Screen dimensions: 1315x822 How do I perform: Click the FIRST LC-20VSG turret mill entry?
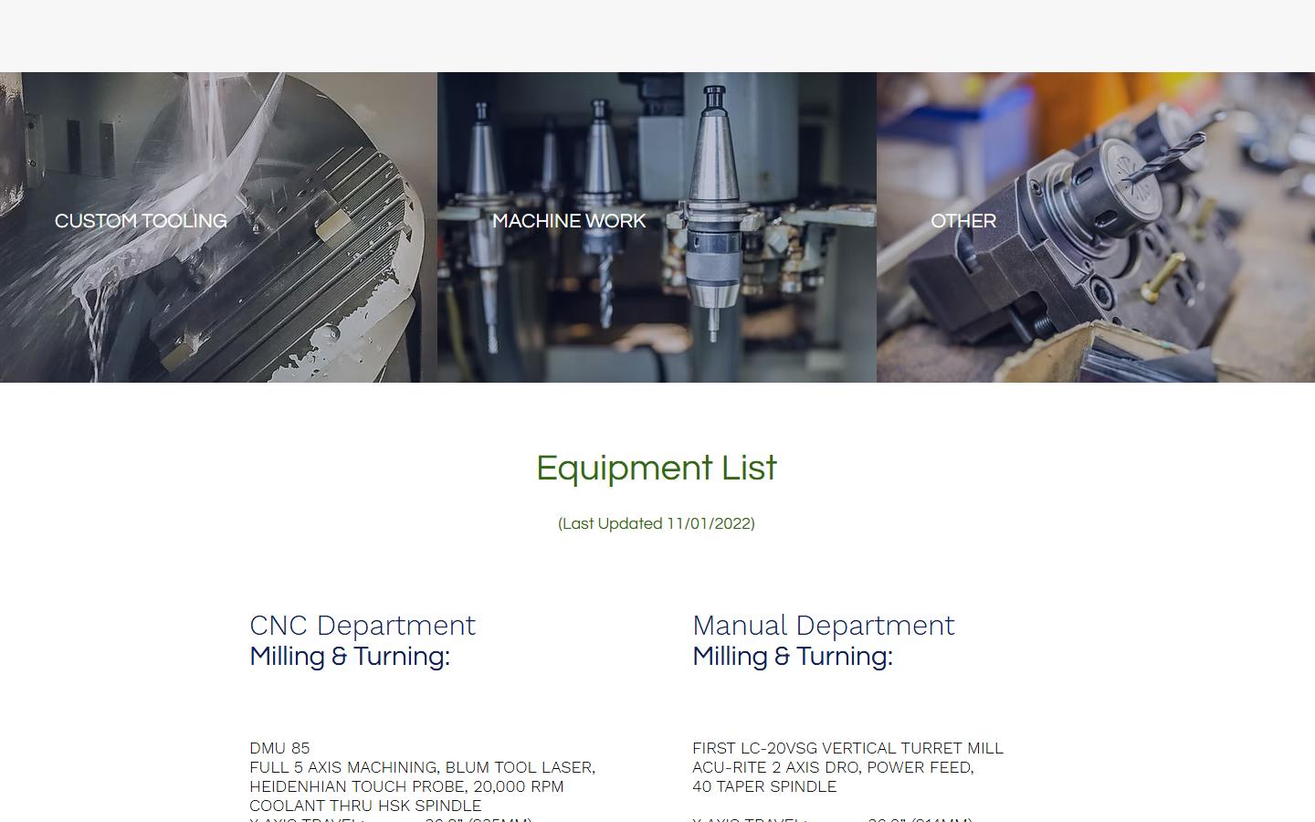pyautogui.click(x=847, y=748)
